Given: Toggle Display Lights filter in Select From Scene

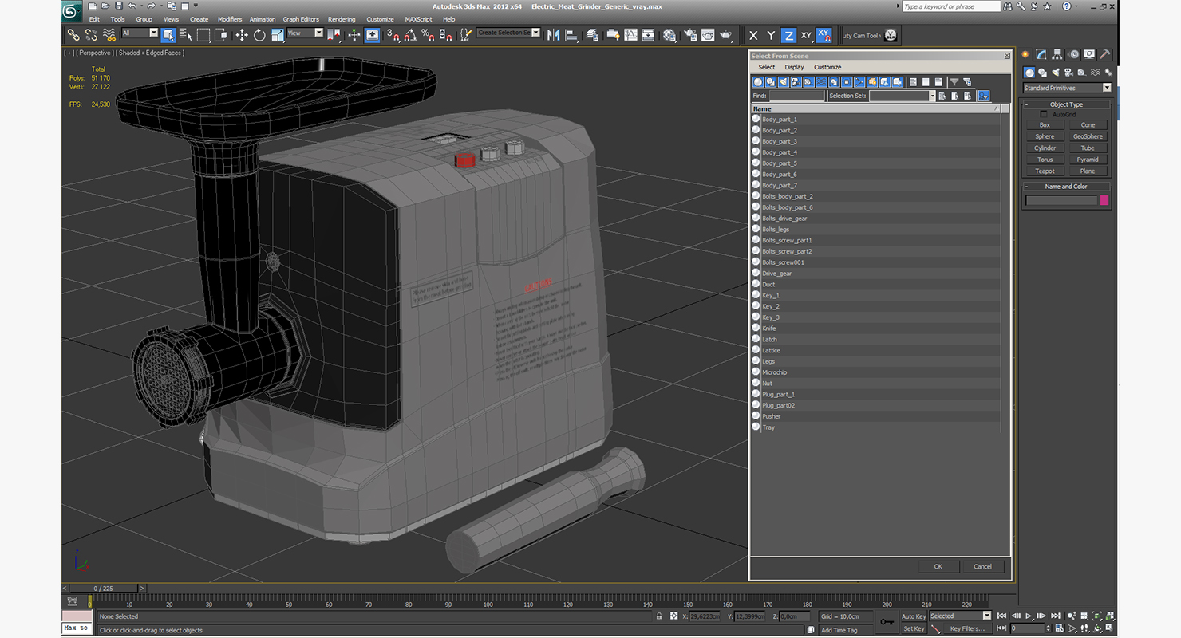Looking at the screenshot, I should pyautogui.click(x=784, y=81).
